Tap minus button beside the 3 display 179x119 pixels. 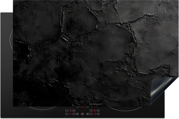click(91, 114)
